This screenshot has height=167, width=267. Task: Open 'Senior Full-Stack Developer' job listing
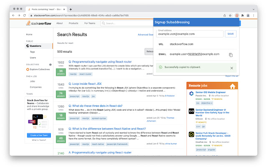pos(213,136)
